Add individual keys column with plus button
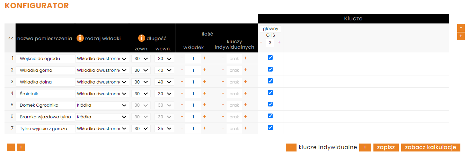This screenshot has width=468, height=157. click(365, 147)
